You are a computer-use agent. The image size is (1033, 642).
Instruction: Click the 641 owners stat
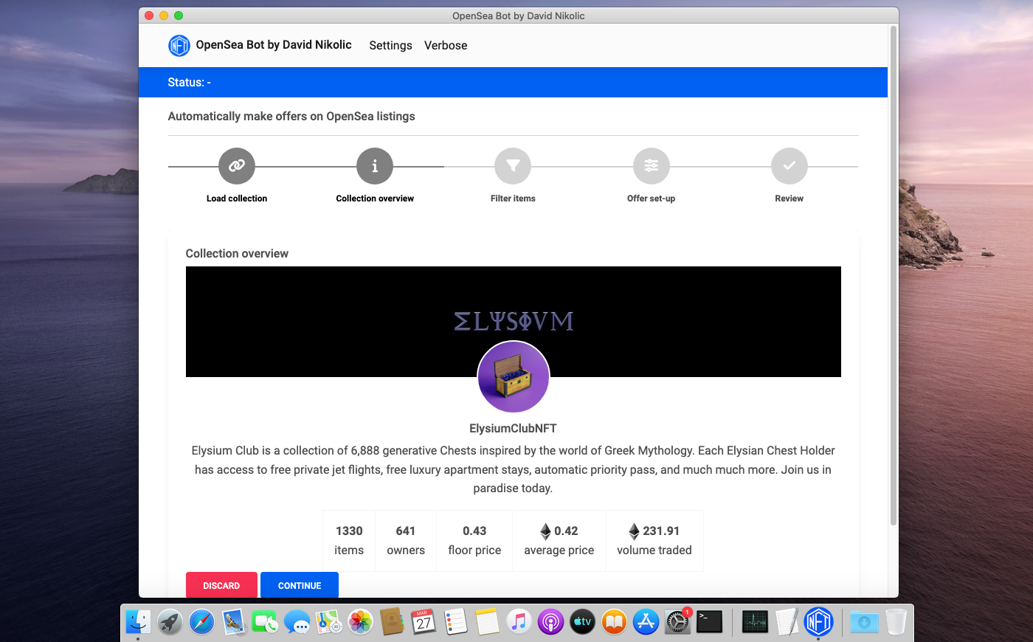tap(406, 541)
